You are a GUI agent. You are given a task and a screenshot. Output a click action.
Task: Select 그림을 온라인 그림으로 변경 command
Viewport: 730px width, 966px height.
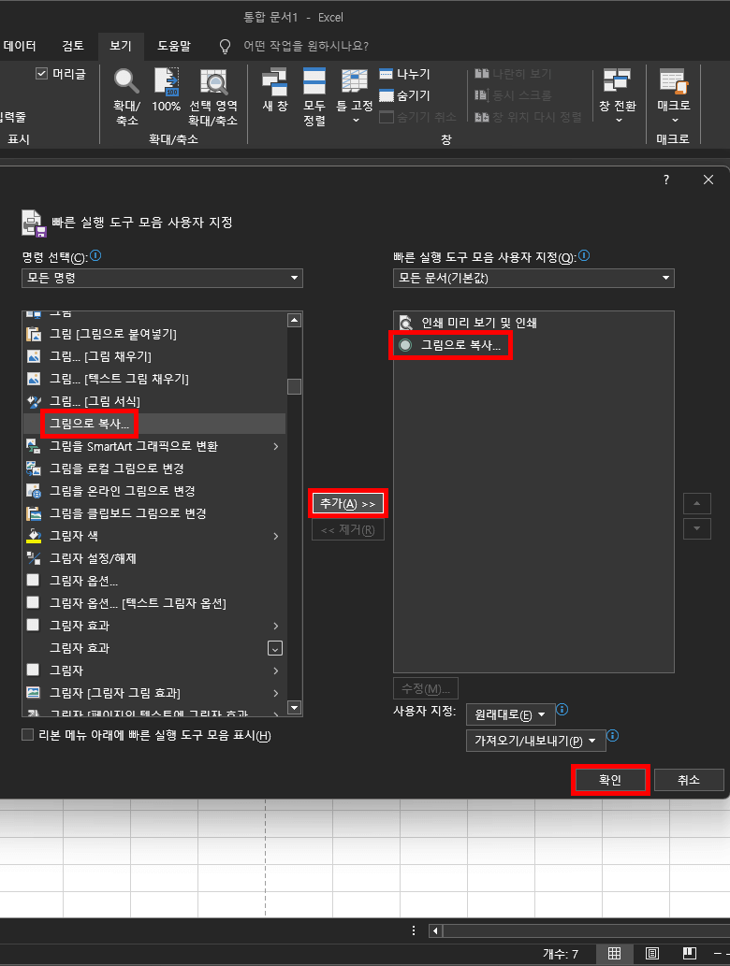coord(154,491)
